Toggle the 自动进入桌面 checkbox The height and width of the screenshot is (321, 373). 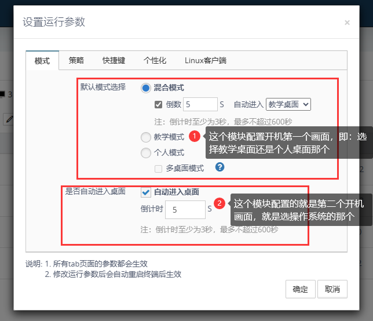tap(146, 192)
